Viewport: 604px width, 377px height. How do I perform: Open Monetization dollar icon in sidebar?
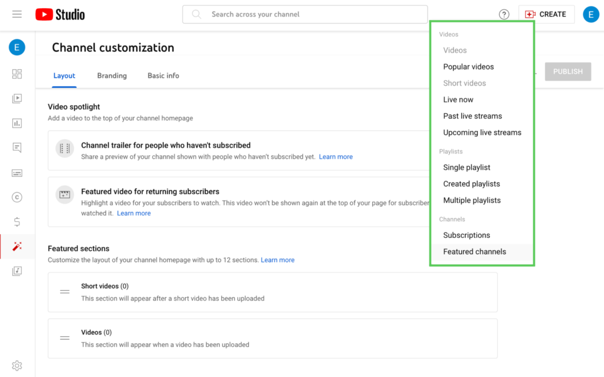17,222
